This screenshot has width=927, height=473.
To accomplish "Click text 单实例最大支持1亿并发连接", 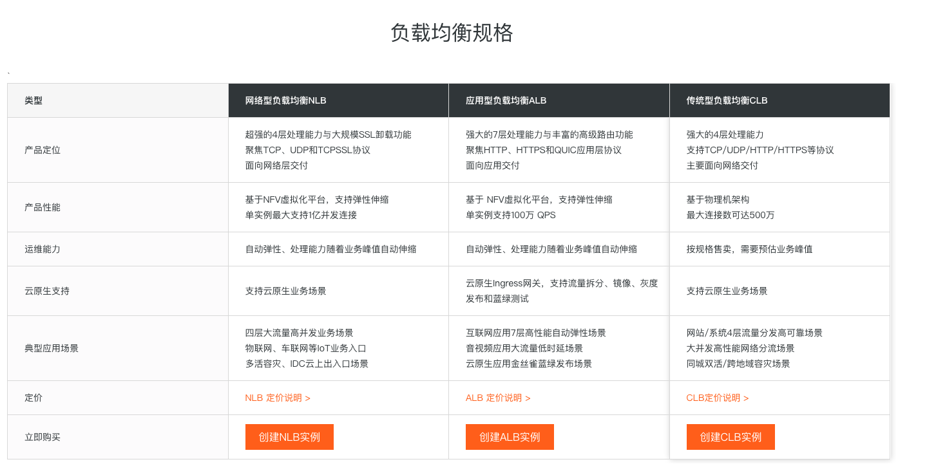I will click(x=301, y=215).
